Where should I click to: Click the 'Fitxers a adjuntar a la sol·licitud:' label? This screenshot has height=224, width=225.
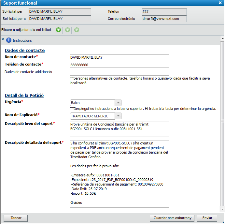coord(27,30)
